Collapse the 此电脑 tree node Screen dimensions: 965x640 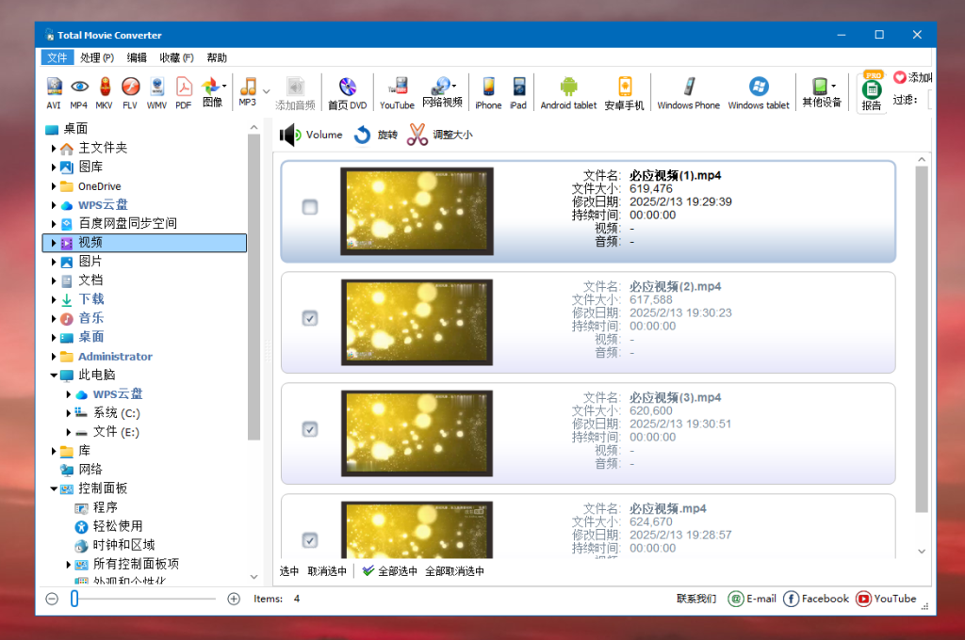(x=54, y=375)
